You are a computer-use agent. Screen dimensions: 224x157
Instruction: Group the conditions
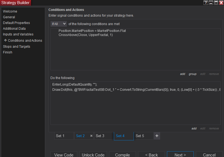click(192, 74)
